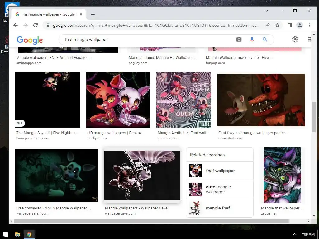The image size is (319, 239).
Task: Open the tab search chevron
Action: coord(266,11)
